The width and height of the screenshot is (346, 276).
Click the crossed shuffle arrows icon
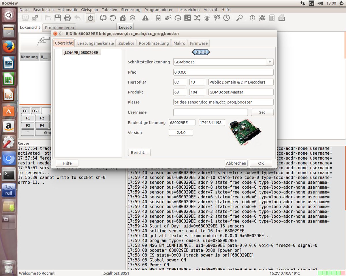click(x=197, y=18)
